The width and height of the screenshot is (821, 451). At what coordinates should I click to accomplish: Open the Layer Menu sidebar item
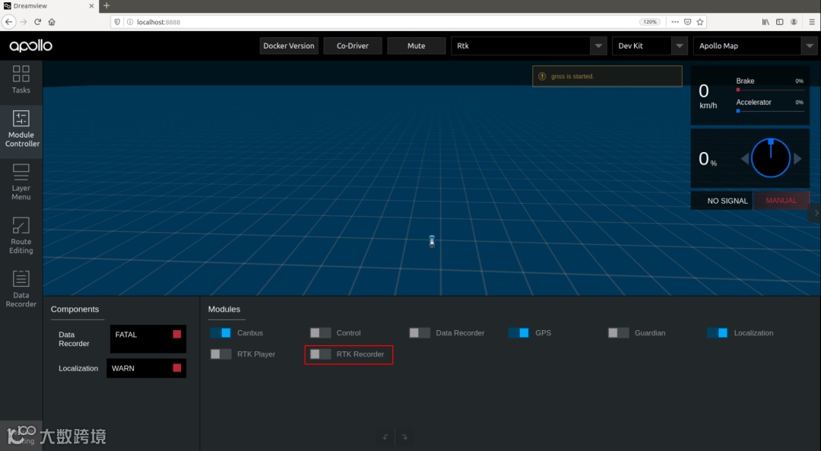tap(21, 183)
